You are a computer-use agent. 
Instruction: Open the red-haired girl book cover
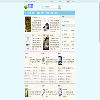tap(28, 24)
